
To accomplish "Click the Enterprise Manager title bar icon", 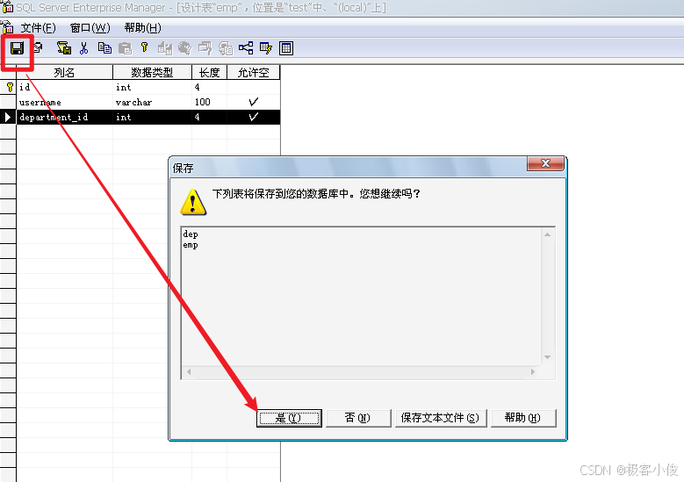I will point(7,6).
